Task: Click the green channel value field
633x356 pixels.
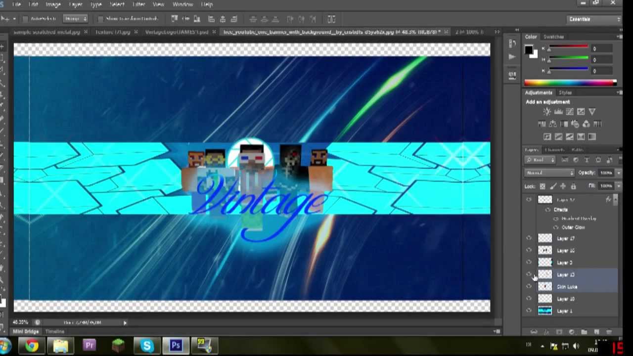Action: click(601, 60)
